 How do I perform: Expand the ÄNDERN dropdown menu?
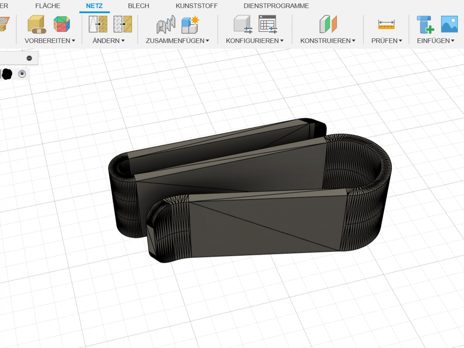[x=108, y=41]
